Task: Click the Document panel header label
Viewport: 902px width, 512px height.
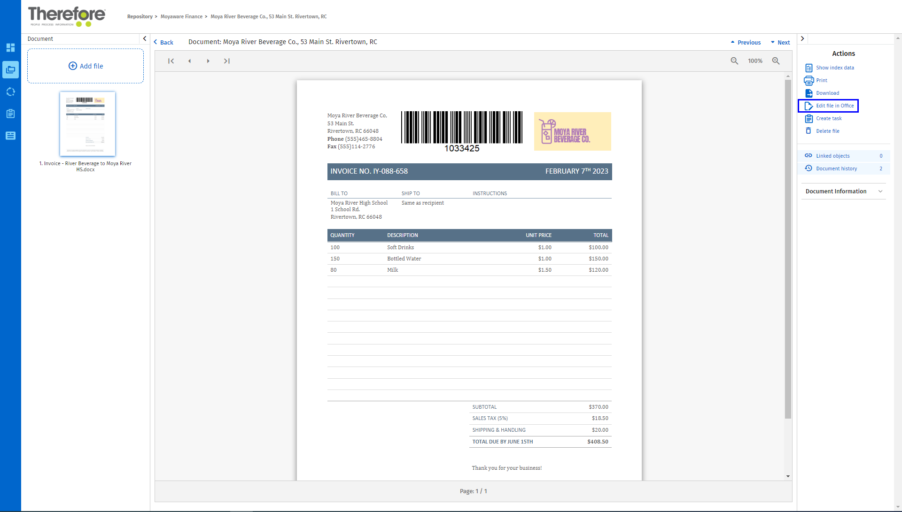Action: point(40,39)
